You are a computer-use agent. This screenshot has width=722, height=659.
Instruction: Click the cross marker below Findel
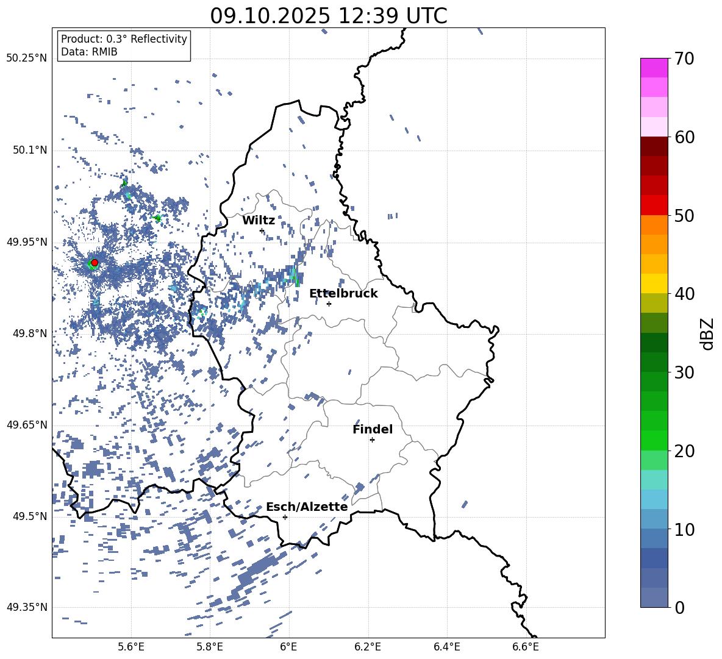click(x=372, y=440)
